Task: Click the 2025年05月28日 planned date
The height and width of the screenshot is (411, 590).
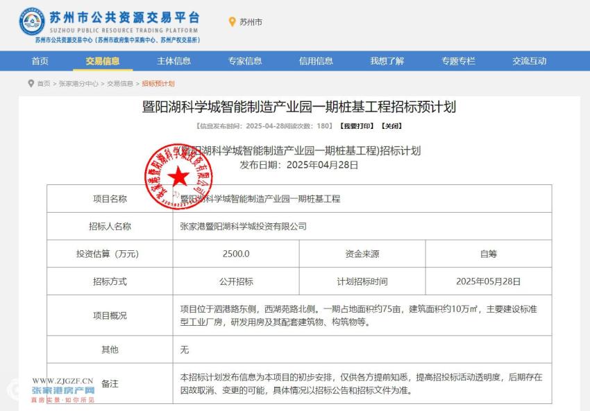Action: [x=489, y=281]
